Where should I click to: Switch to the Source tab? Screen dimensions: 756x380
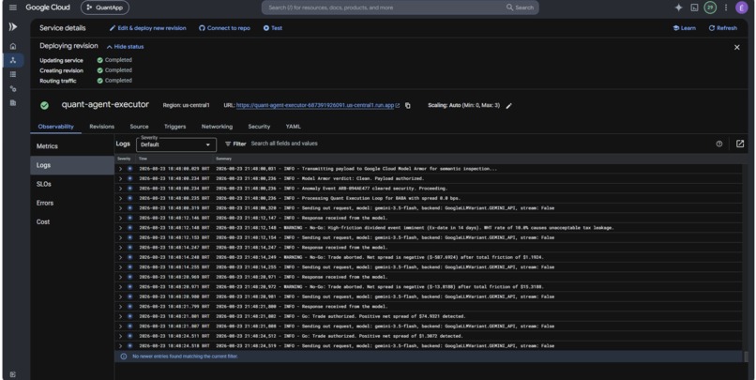[139, 127]
